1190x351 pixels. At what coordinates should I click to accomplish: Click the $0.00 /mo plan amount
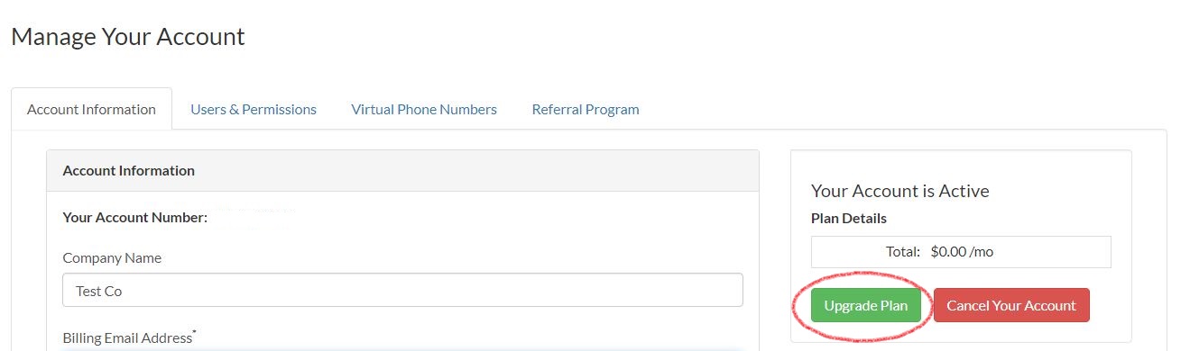[962, 252]
